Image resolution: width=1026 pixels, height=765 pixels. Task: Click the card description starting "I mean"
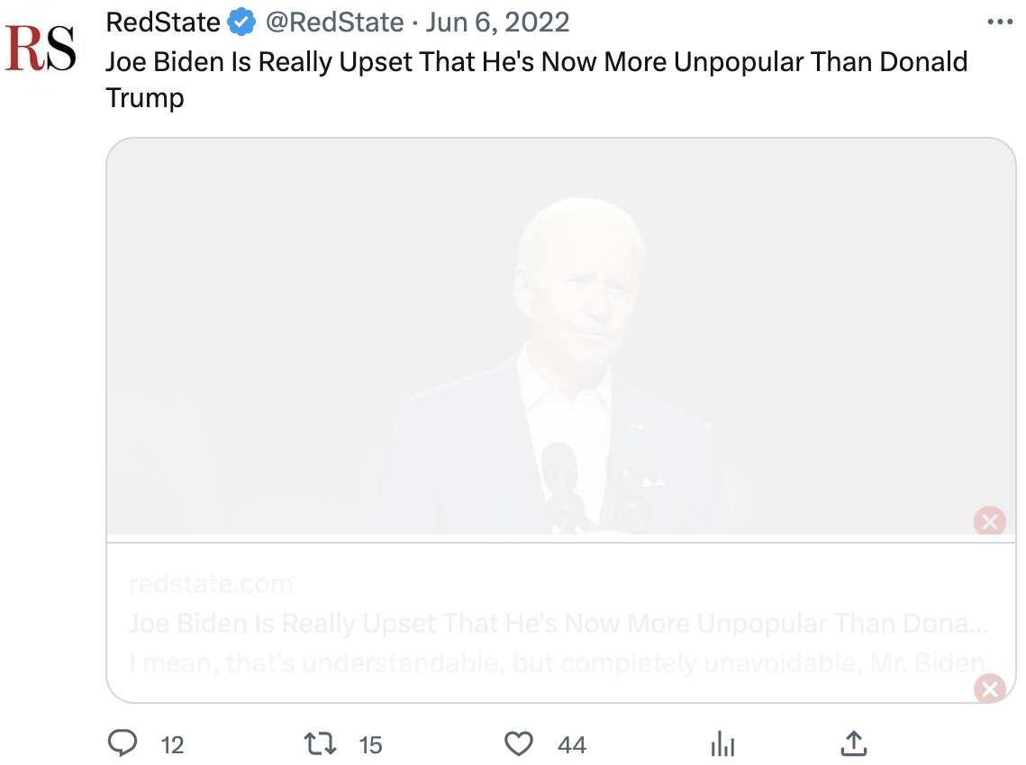click(x=558, y=663)
